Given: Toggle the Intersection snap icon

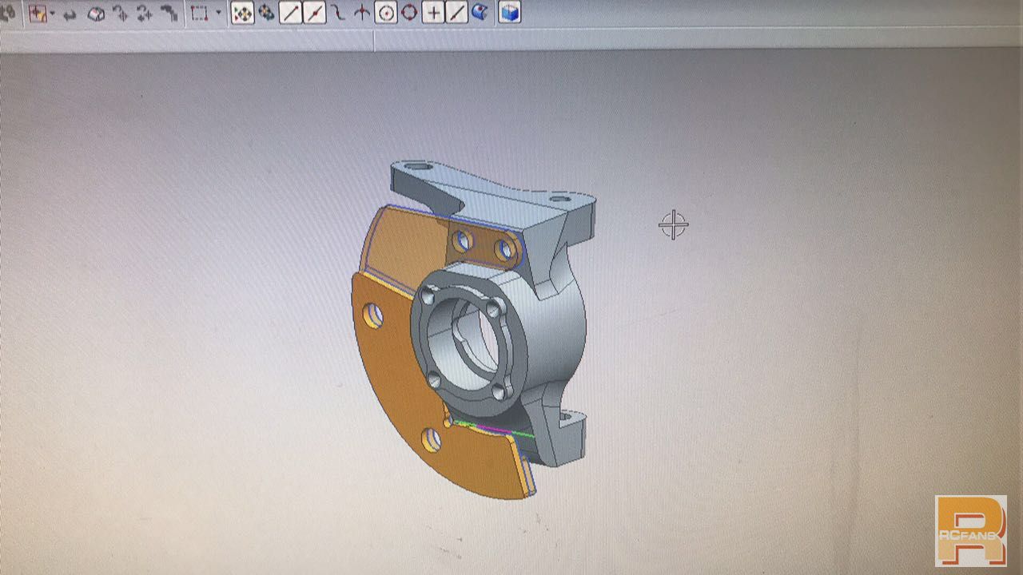Looking at the screenshot, I should pos(361,13).
